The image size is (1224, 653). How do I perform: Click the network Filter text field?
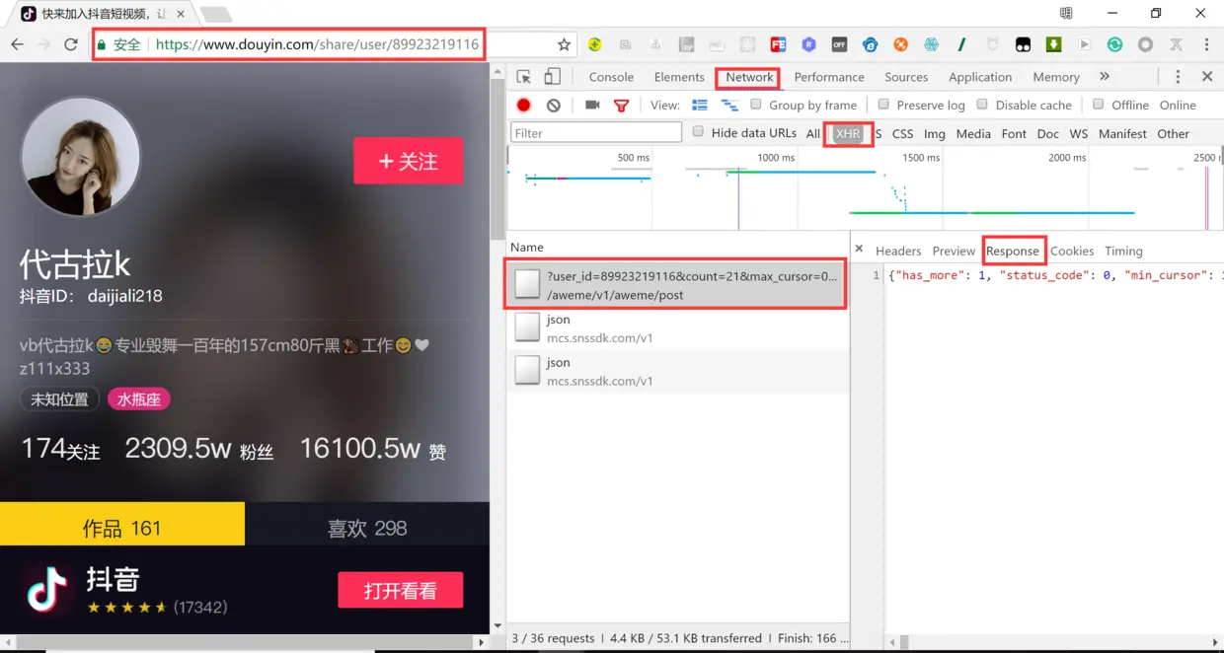coord(596,133)
